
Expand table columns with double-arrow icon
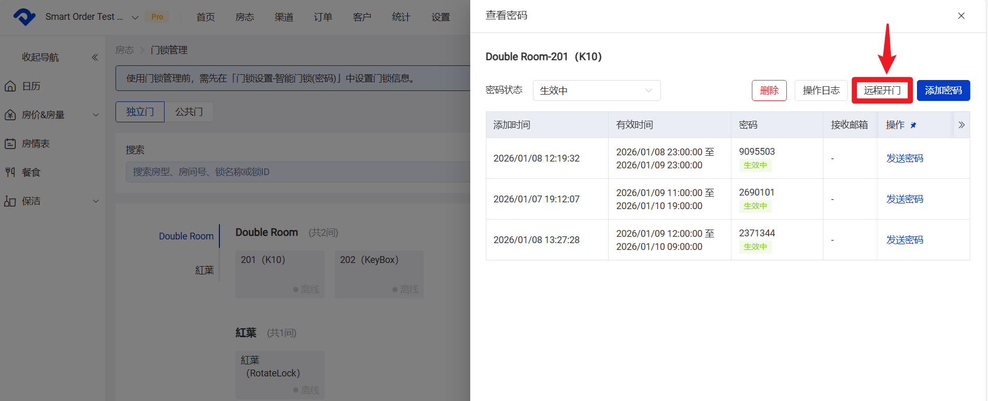[961, 125]
